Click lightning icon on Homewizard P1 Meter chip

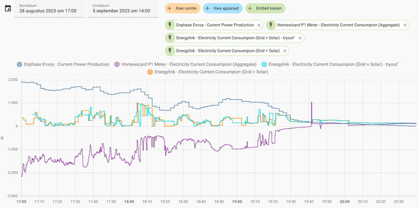(x=271, y=25)
